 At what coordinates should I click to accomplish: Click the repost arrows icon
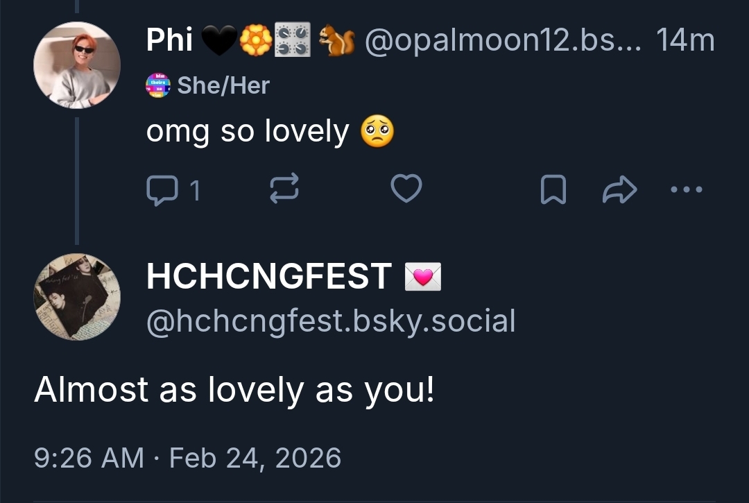pyautogui.click(x=284, y=189)
